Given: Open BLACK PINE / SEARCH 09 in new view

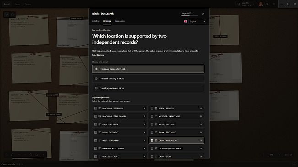Looking at the screenshot, I should [x=144, y=108].
